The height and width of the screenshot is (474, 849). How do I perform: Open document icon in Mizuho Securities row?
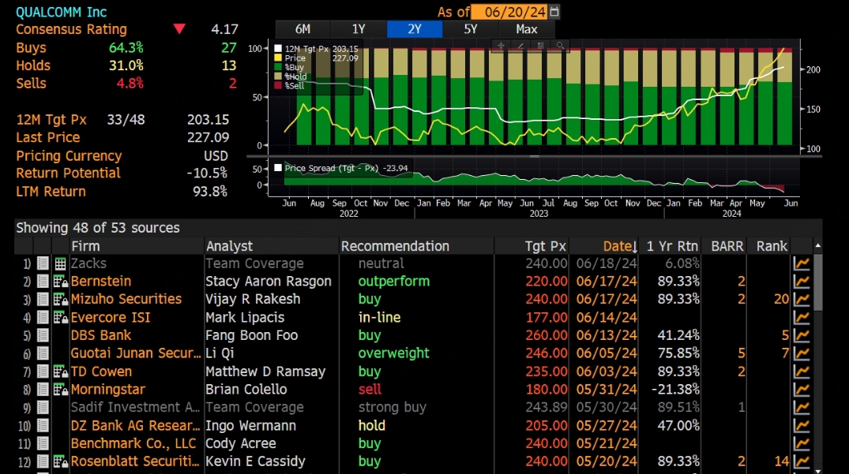(x=43, y=300)
